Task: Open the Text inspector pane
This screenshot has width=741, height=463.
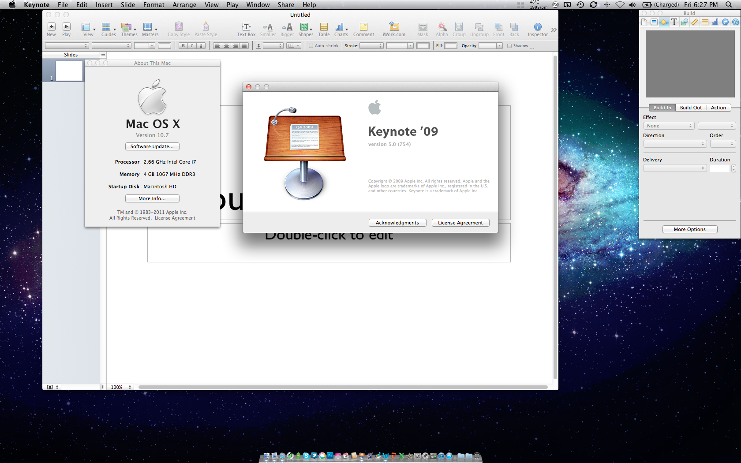Action: pyautogui.click(x=674, y=22)
